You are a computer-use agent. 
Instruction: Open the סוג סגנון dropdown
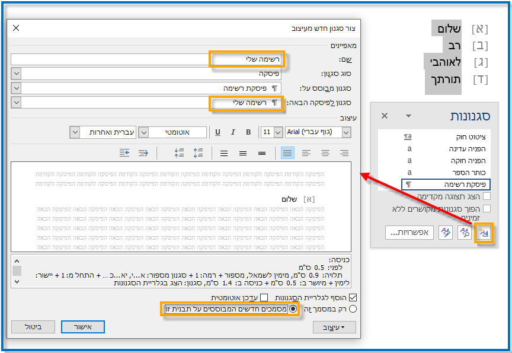[17, 74]
